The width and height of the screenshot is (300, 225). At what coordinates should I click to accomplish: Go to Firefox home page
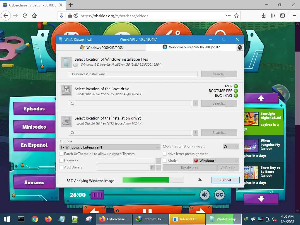pos(34,16)
